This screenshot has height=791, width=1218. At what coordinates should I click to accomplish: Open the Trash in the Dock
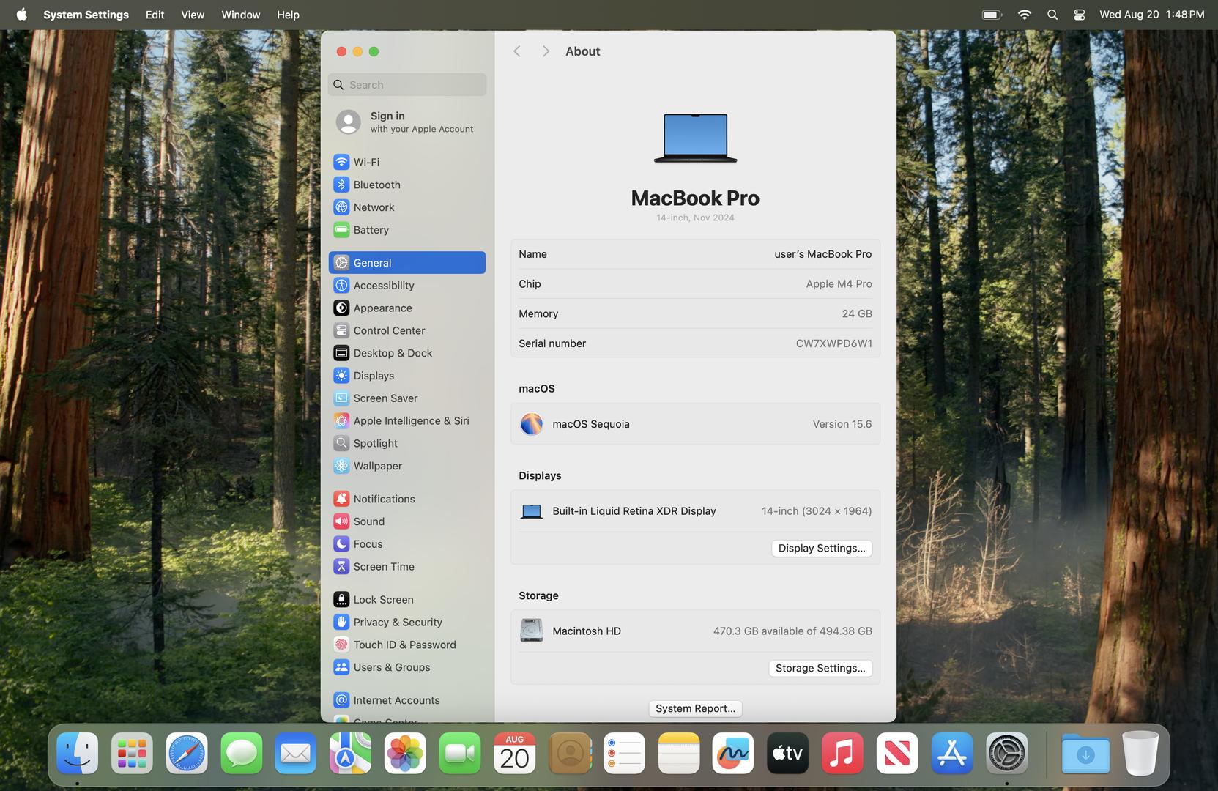click(x=1140, y=753)
